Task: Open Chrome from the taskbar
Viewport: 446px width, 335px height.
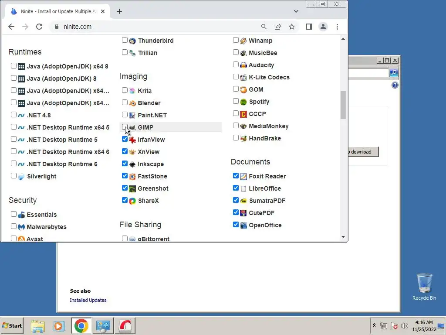Action: (81, 326)
